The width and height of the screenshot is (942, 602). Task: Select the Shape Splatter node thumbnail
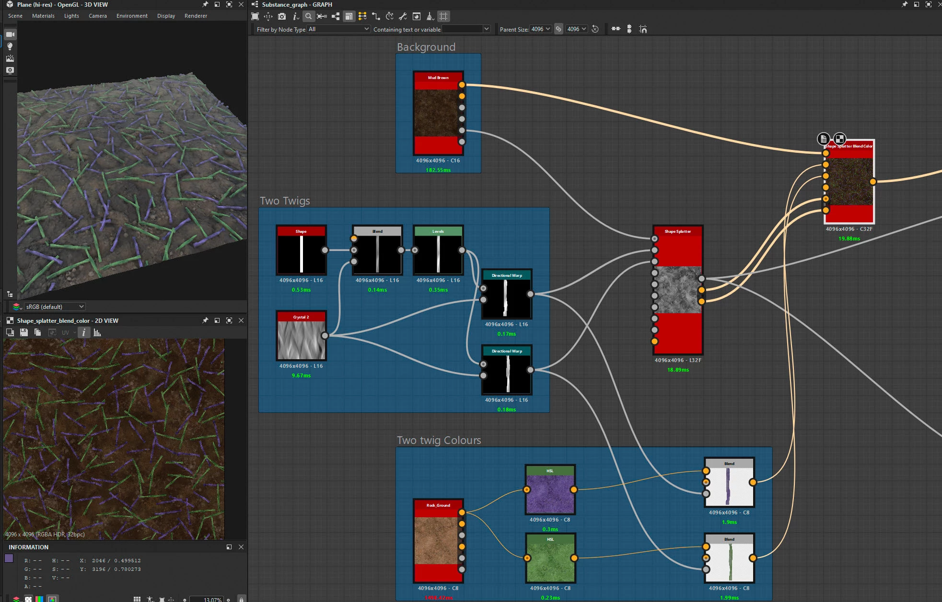(678, 290)
